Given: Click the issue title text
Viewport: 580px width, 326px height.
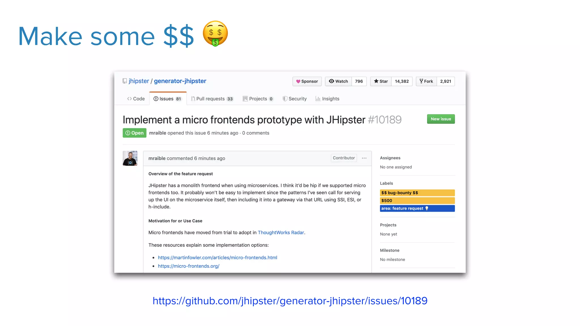Looking at the screenshot, I should [x=244, y=120].
